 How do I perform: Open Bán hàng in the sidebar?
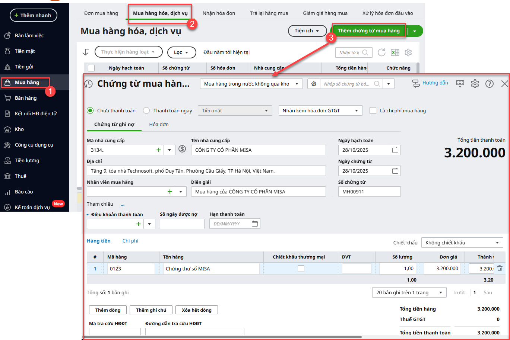[x=26, y=98]
